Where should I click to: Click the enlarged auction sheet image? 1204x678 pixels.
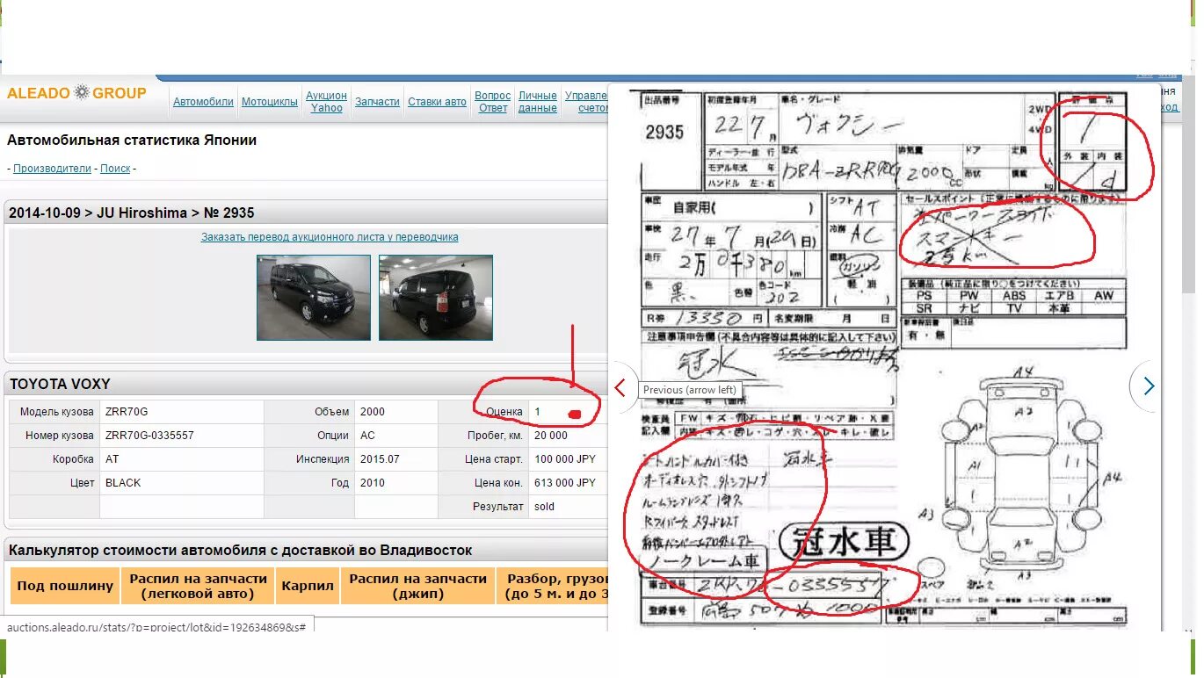click(884, 357)
